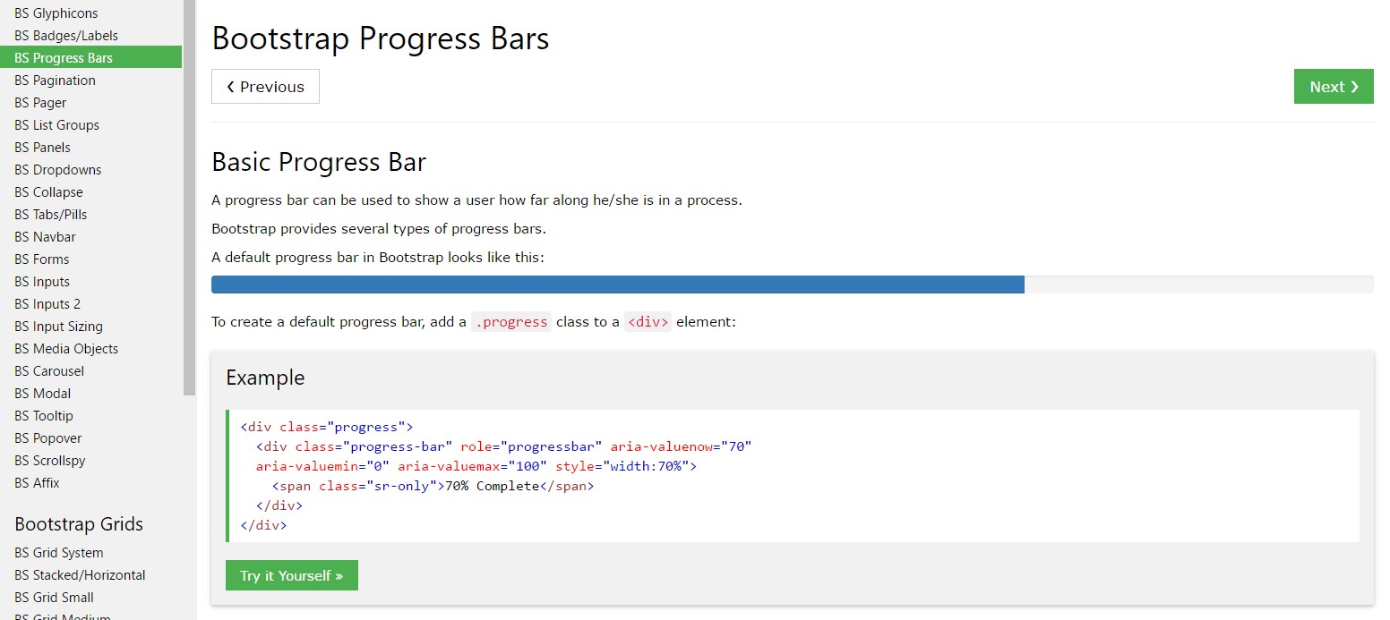Click the Example box heading

click(265, 378)
